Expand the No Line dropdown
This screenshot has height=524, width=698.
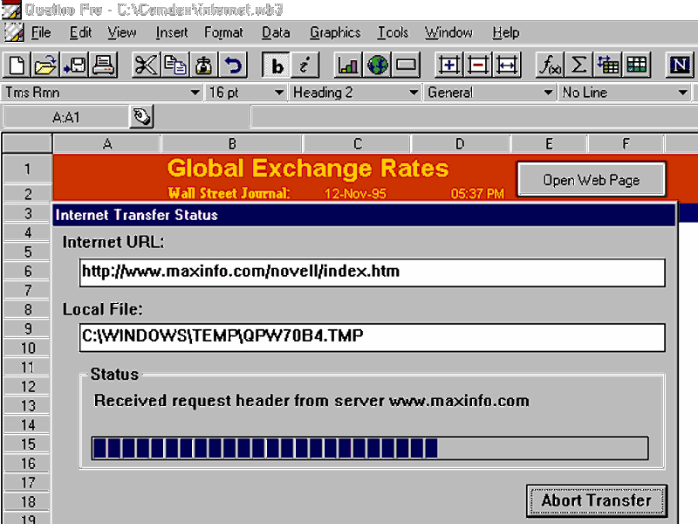tap(682, 93)
